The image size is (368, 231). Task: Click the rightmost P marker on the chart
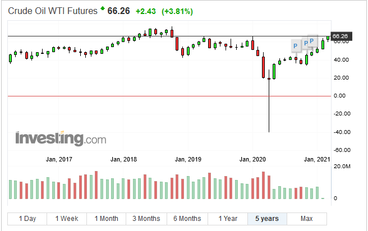pos(312,41)
